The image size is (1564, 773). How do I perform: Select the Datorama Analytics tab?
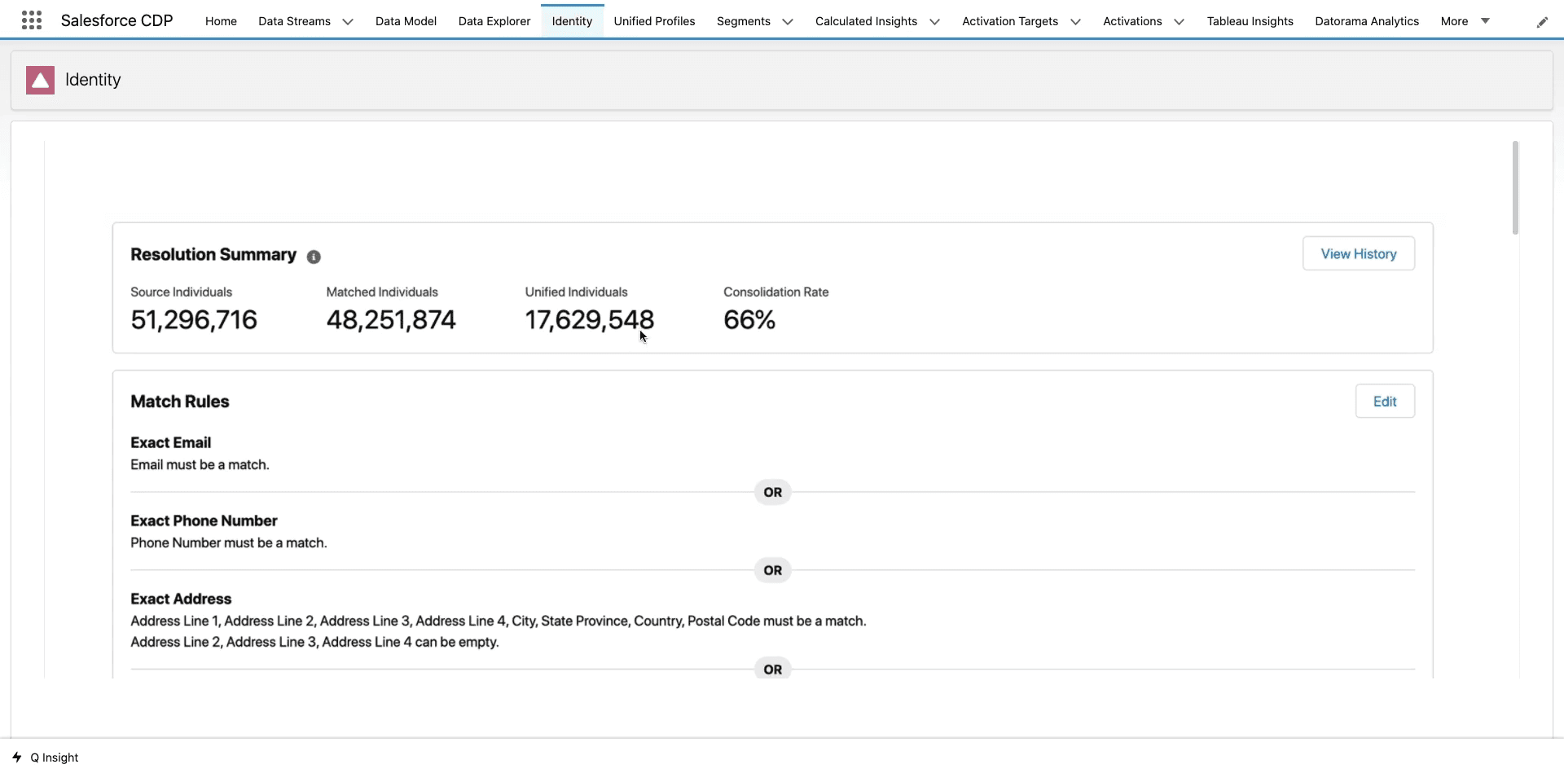coord(1366,21)
